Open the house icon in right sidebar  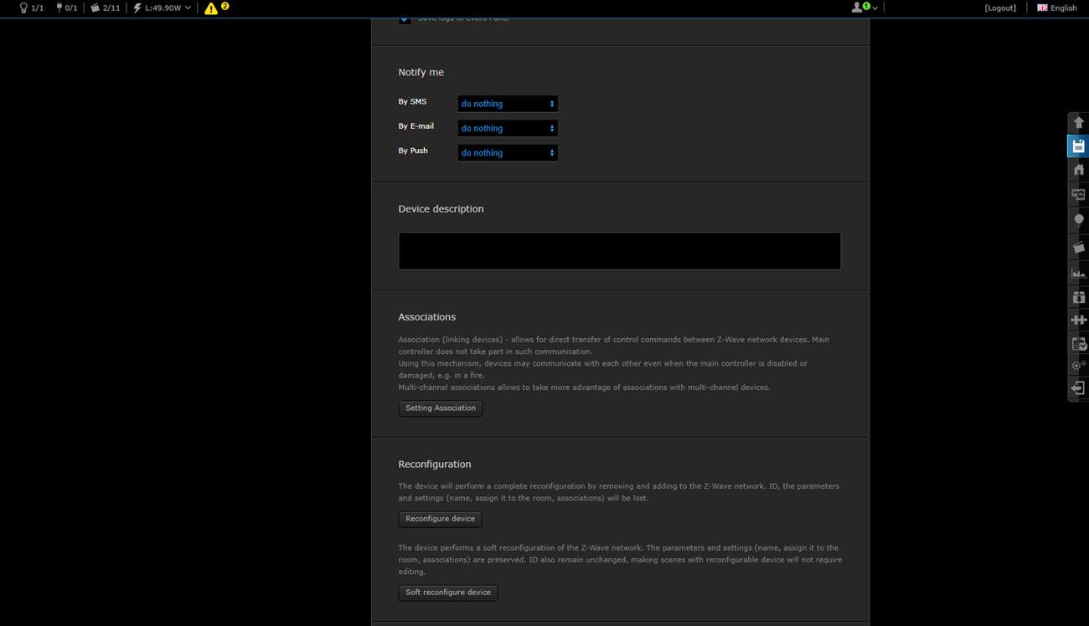(x=1078, y=170)
